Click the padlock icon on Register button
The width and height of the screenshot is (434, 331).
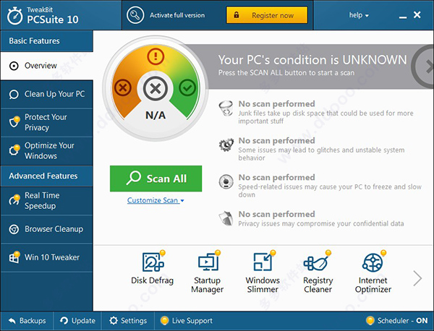[236, 15]
